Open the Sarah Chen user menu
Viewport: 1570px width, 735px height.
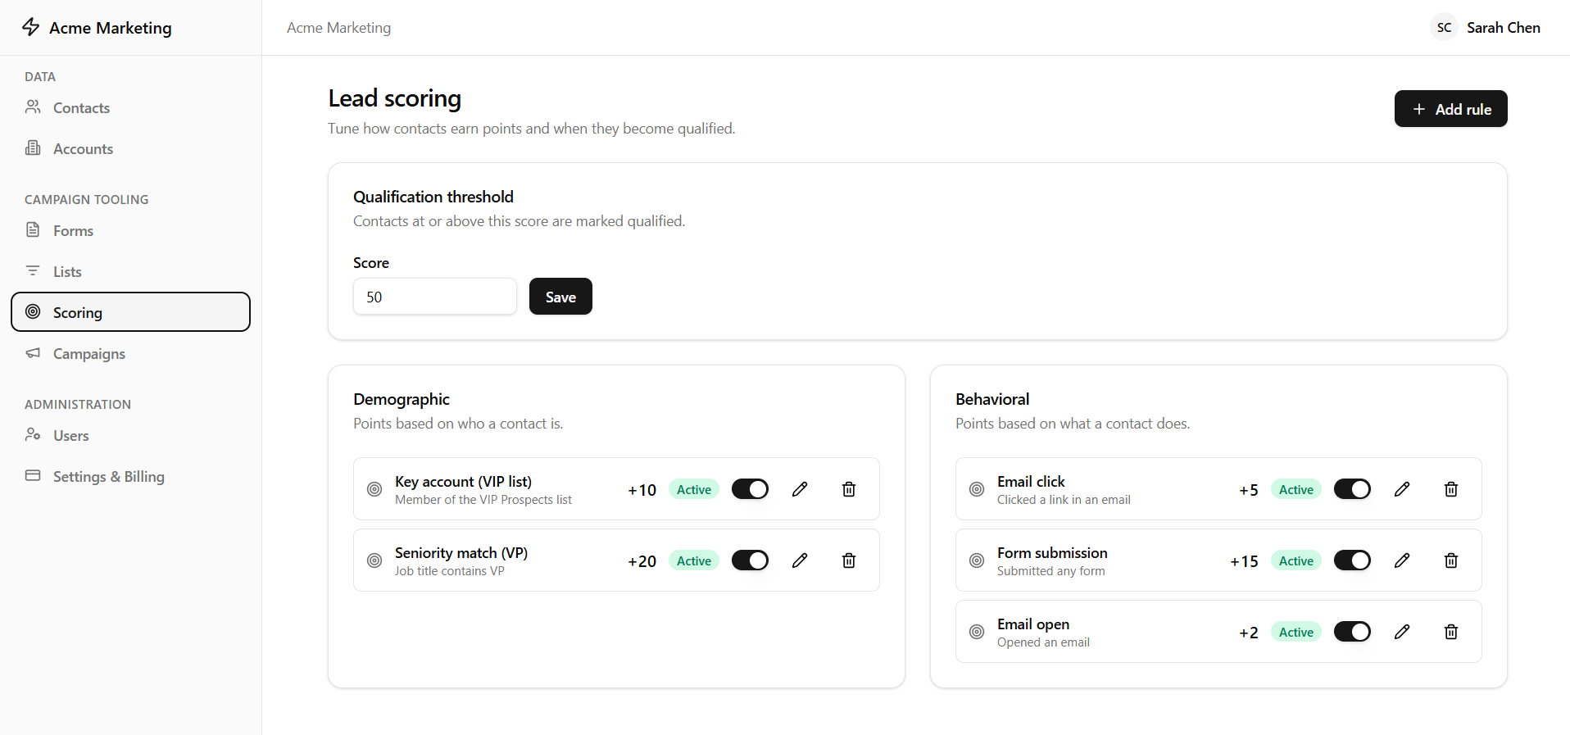[x=1486, y=27]
